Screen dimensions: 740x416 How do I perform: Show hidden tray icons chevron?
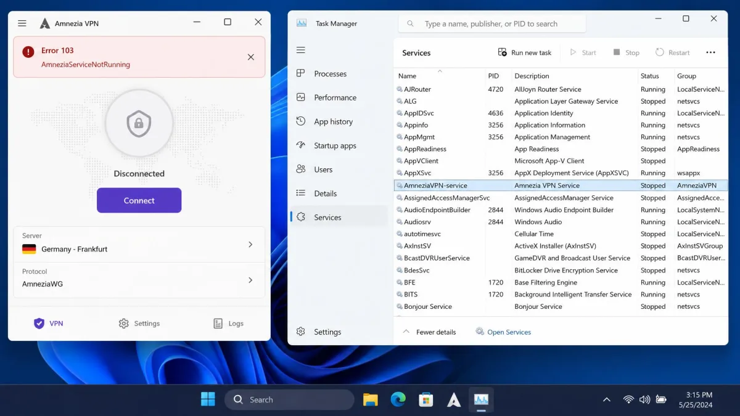point(607,399)
